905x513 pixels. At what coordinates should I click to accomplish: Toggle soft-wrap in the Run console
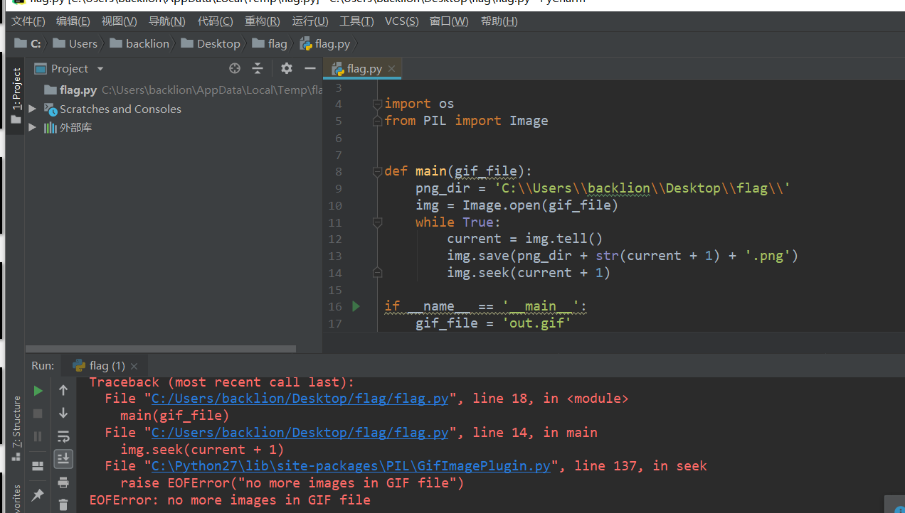pos(63,436)
